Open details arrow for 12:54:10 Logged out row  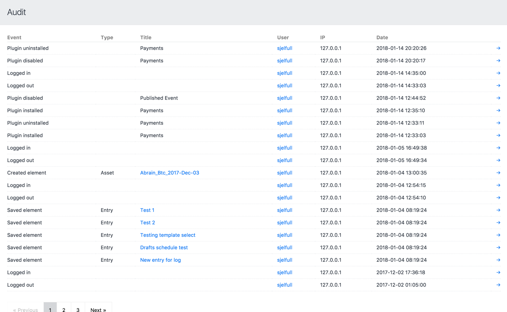[498, 198]
